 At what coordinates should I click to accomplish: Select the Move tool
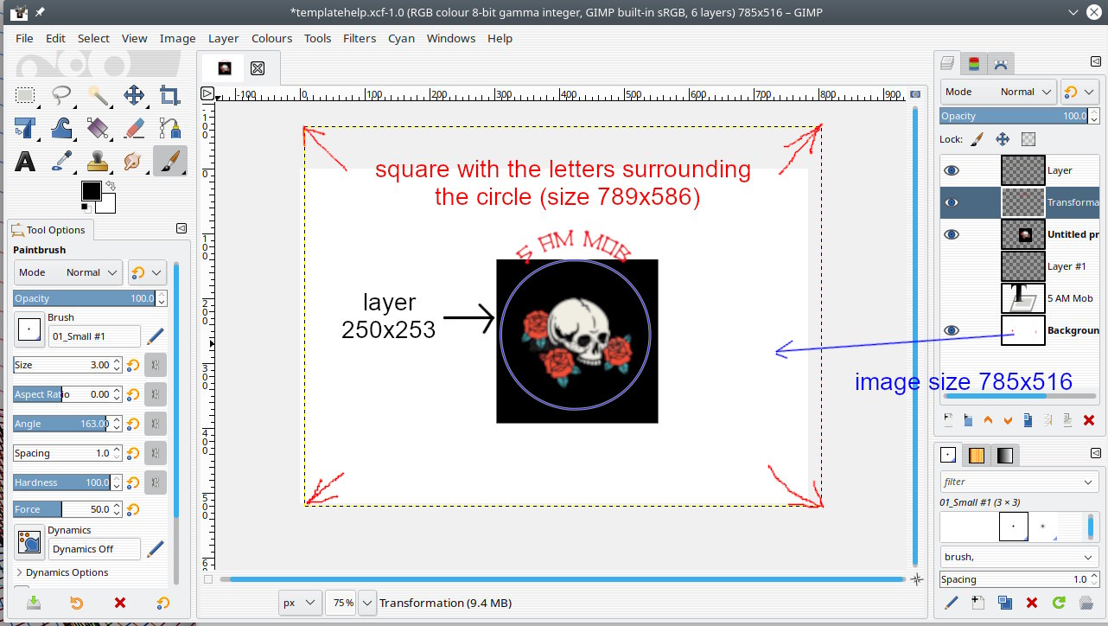(x=134, y=95)
